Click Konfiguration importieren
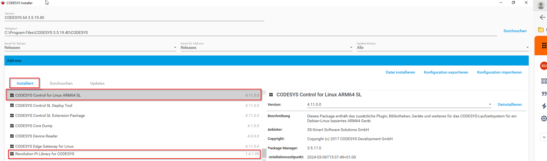The width and height of the screenshot is (547, 161). point(499,72)
